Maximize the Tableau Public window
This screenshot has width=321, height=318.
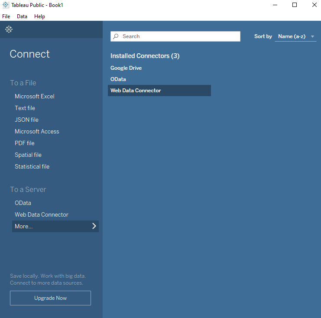click(x=295, y=5)
